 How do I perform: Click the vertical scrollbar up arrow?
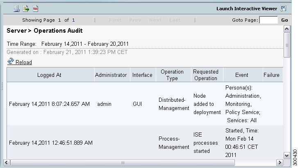287,29
